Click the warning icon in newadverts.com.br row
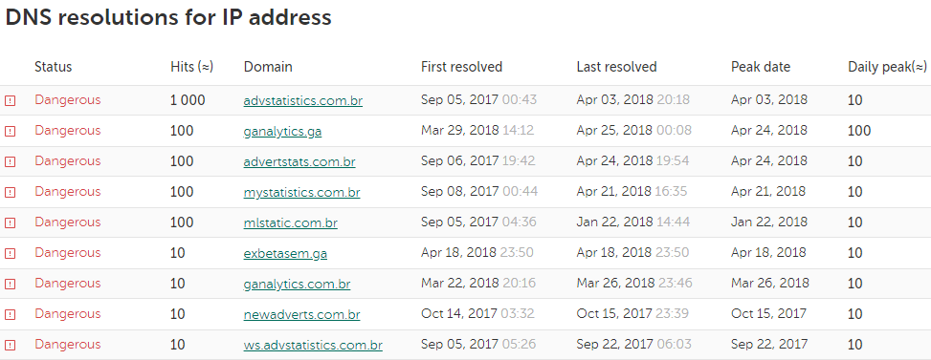Image resolution: width=931 pixels, height=360 pixels. click(11, 314)
